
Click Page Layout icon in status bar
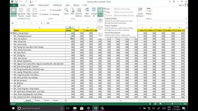(x=155, y=104)
